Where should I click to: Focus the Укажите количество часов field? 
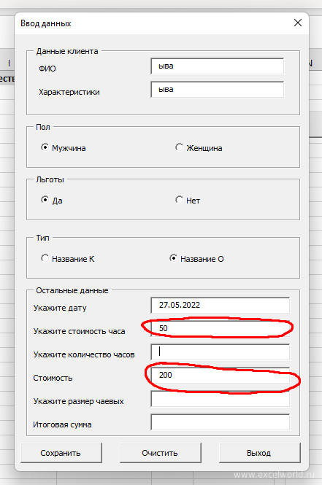(x=220, y=352)
